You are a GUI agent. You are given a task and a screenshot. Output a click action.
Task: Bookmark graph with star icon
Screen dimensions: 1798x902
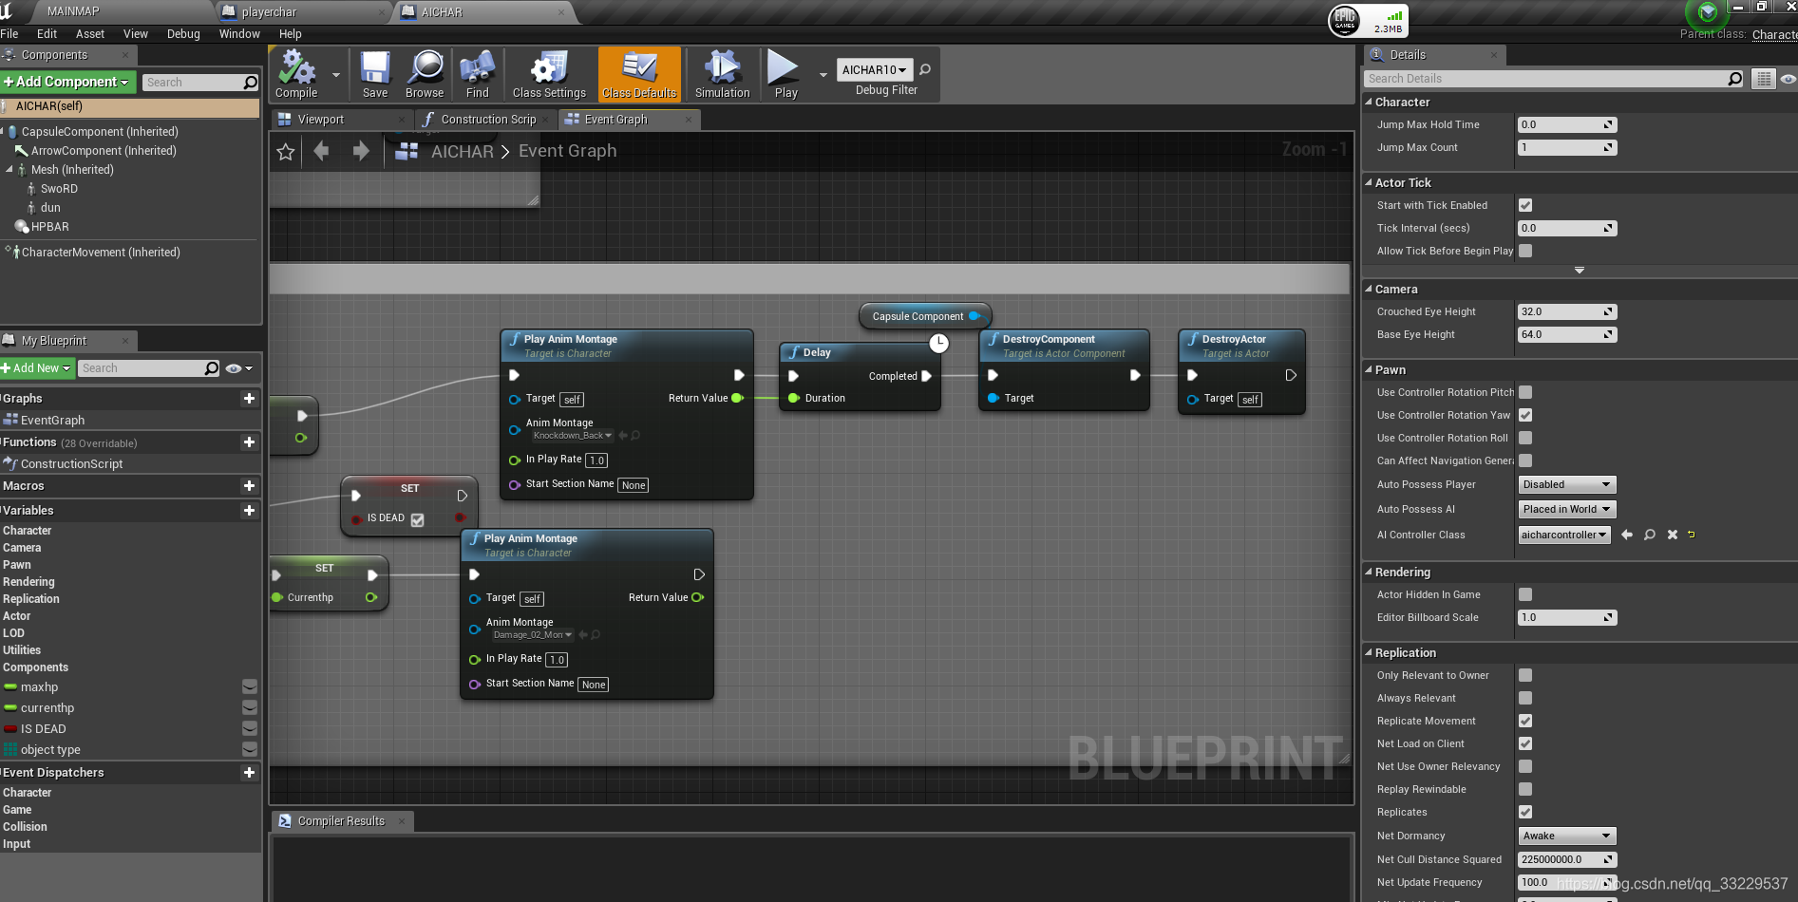(286, 151)
